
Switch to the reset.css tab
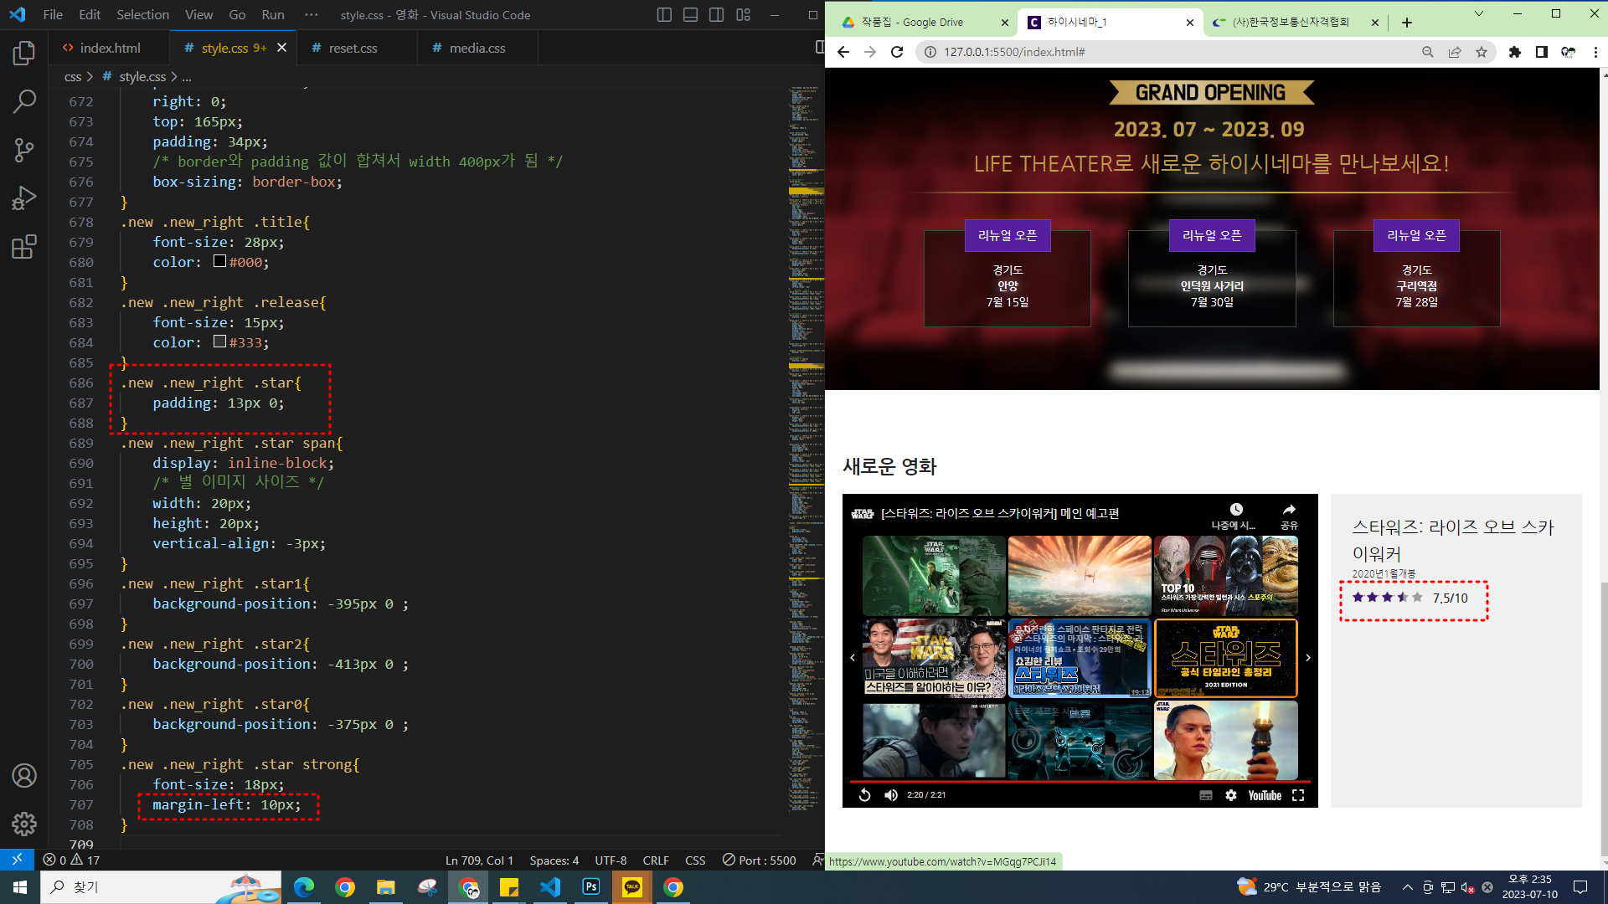(353, 49)
